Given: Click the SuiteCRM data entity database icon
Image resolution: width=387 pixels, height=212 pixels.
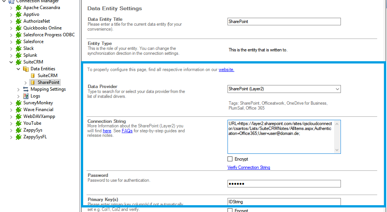Looking at the screenshot, I should [33, 76].
